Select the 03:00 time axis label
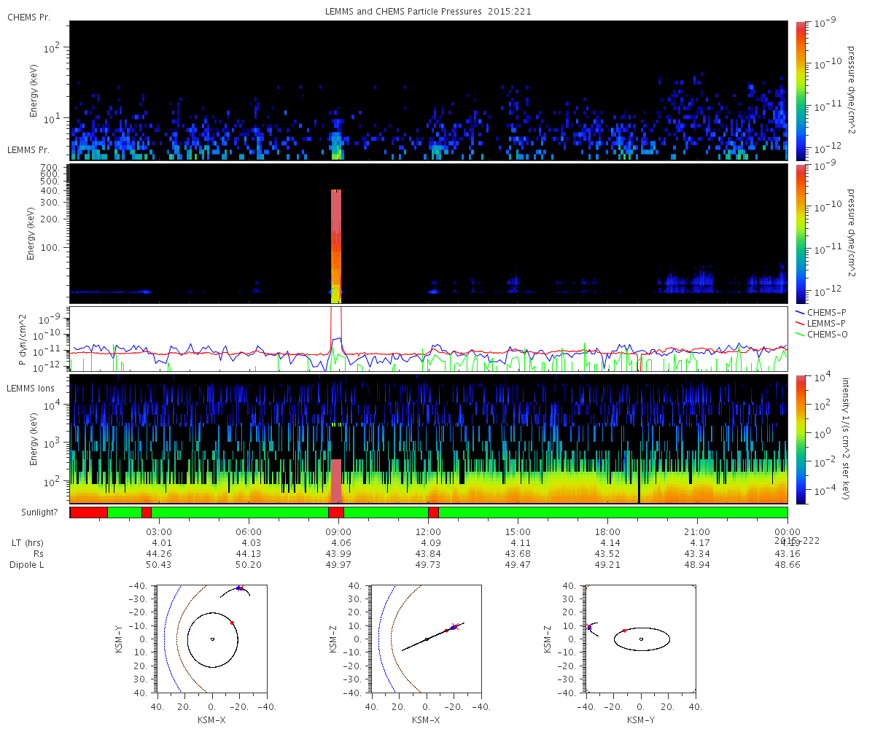The height and width of the screenshot is (729, 875). pos(160,531)
